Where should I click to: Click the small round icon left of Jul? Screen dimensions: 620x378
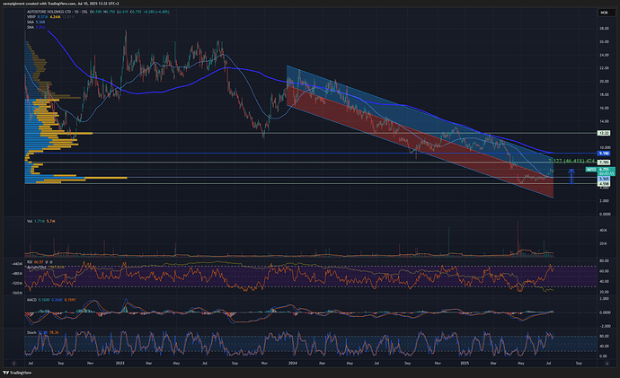13,363
